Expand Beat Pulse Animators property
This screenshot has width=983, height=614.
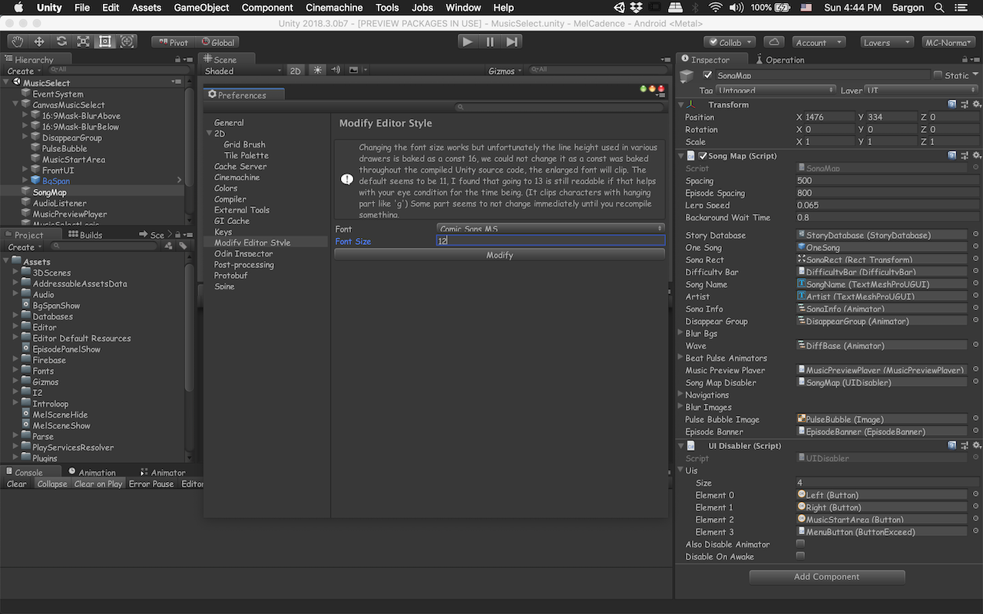[680, 358]
